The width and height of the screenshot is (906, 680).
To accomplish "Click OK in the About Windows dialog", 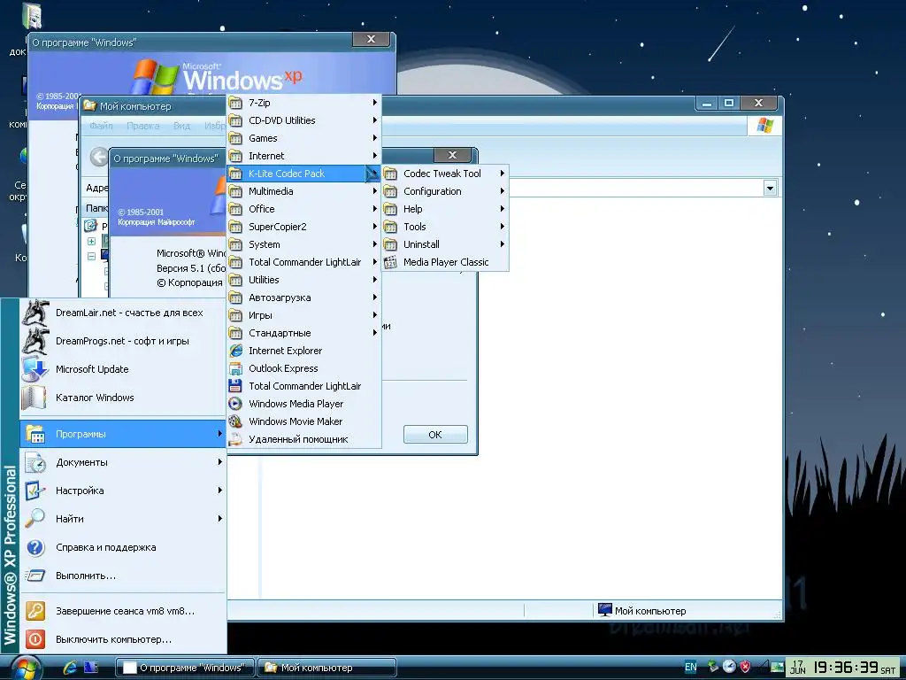I will pyautogui.click(x=435, y=434).
